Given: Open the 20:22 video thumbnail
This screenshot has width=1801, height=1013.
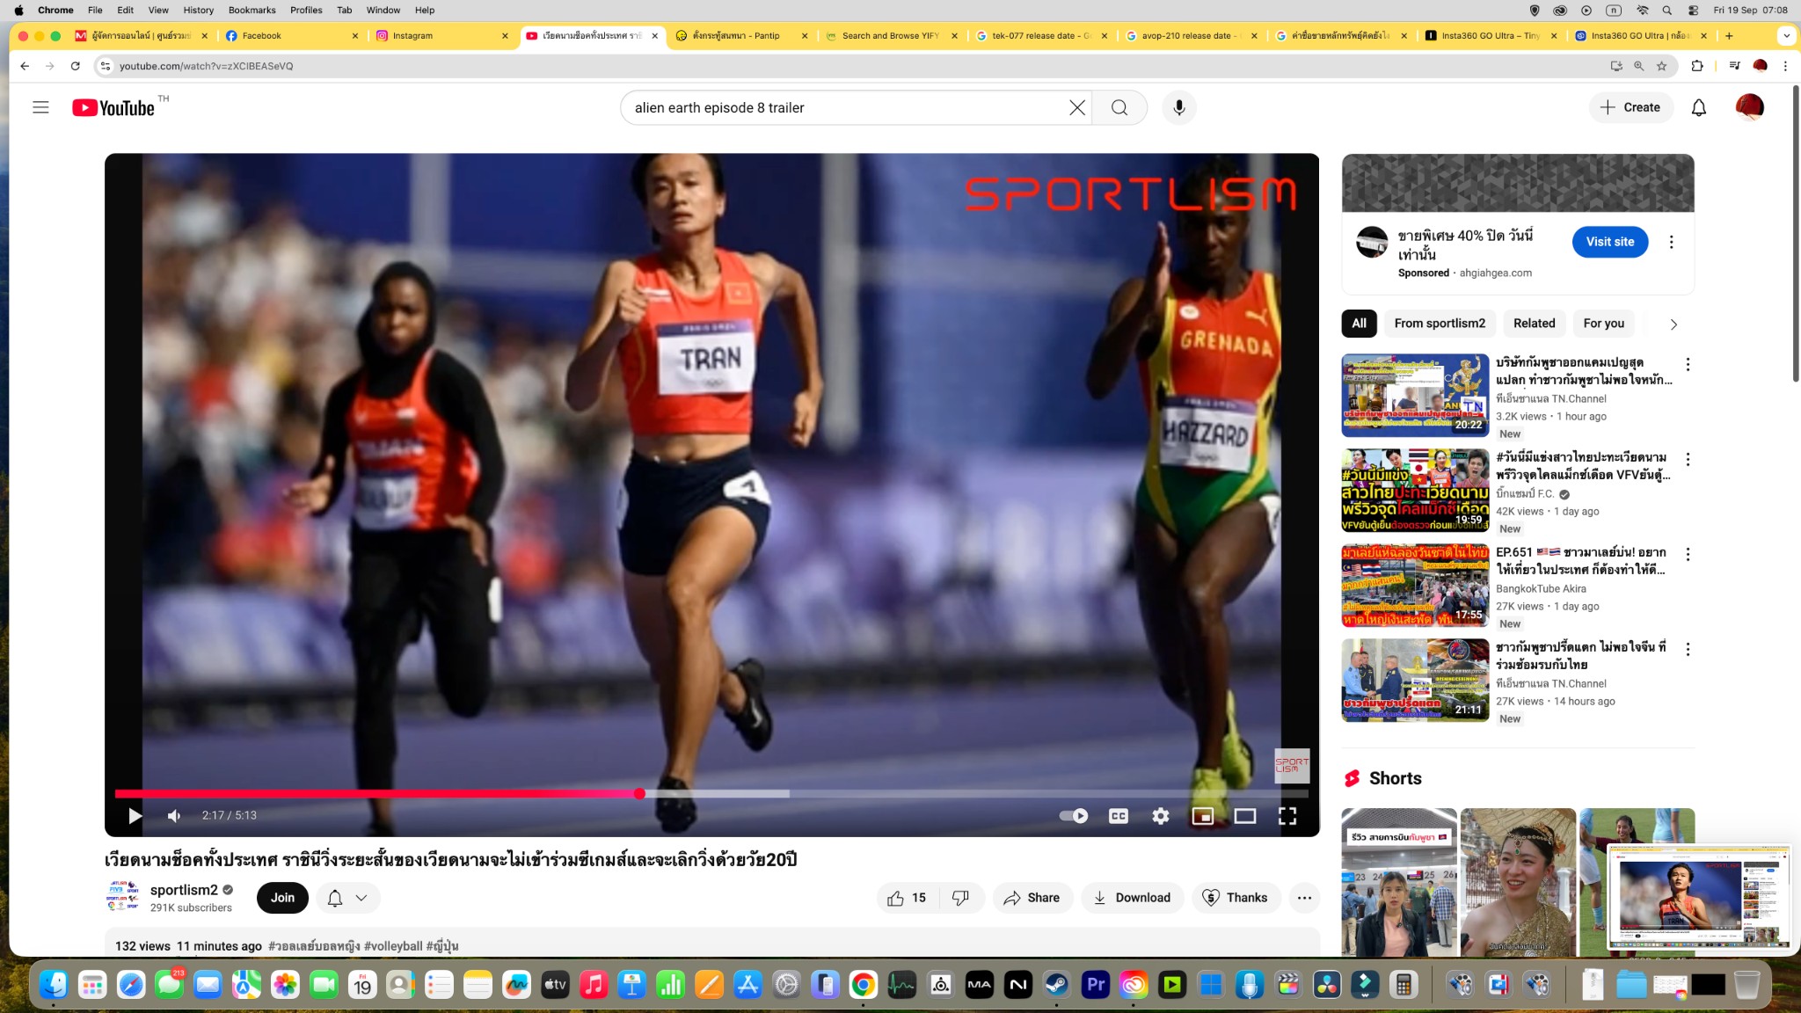Looking at the screenshot, I should [1415, 396].
